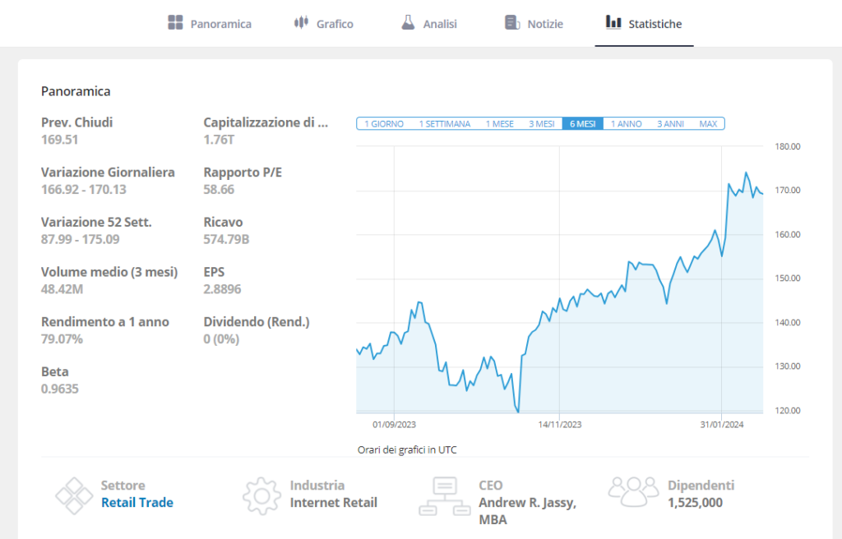This screenshot has width=842, height=539.
Task: Click the Analisi flask icon
Action: click(408, 22)
